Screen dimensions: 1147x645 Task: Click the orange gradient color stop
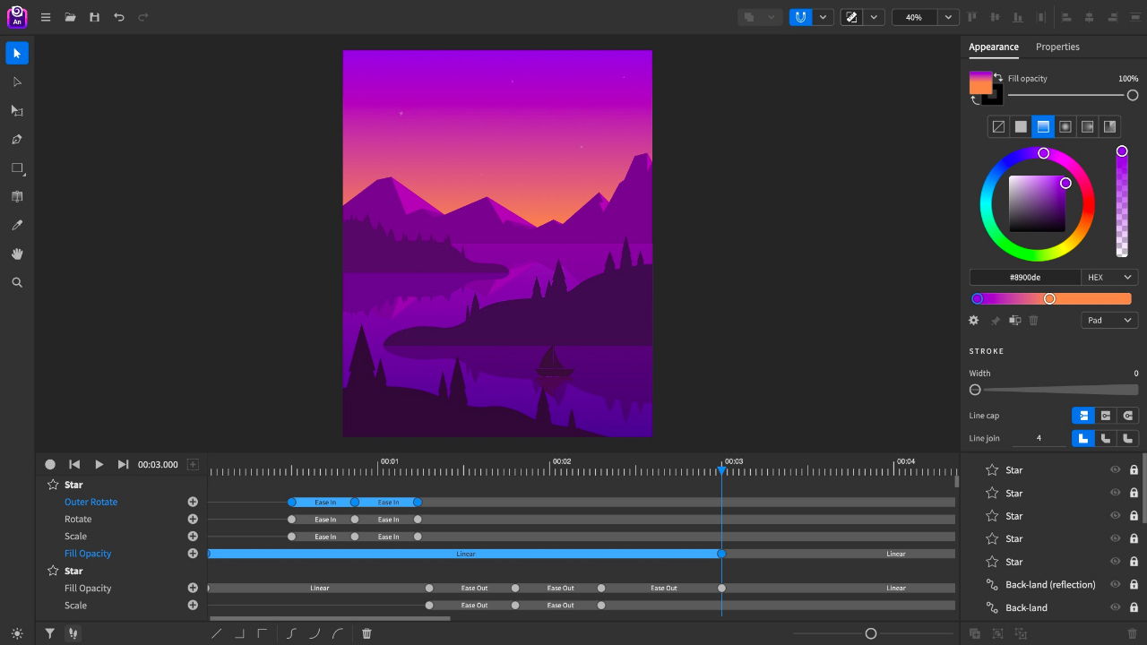[x=1048, y=298]
